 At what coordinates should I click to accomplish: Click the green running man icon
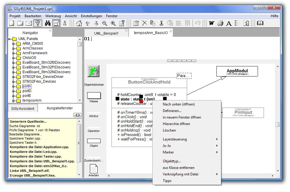point(93,71)
